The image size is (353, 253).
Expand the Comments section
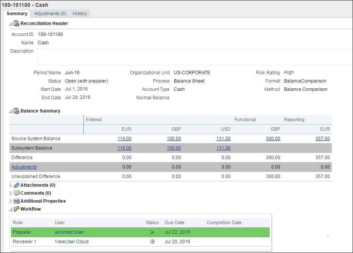click(10, 193)
